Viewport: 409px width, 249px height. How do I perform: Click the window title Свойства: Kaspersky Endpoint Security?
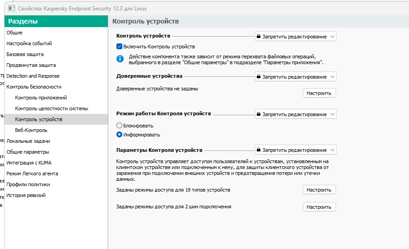(82, 9)
